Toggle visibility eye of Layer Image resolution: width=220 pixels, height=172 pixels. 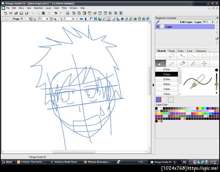pos(158,27)
